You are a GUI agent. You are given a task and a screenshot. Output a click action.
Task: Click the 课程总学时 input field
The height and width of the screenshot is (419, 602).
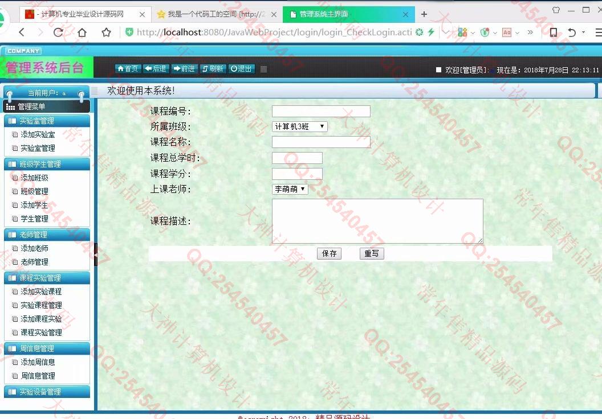(297, 158)
